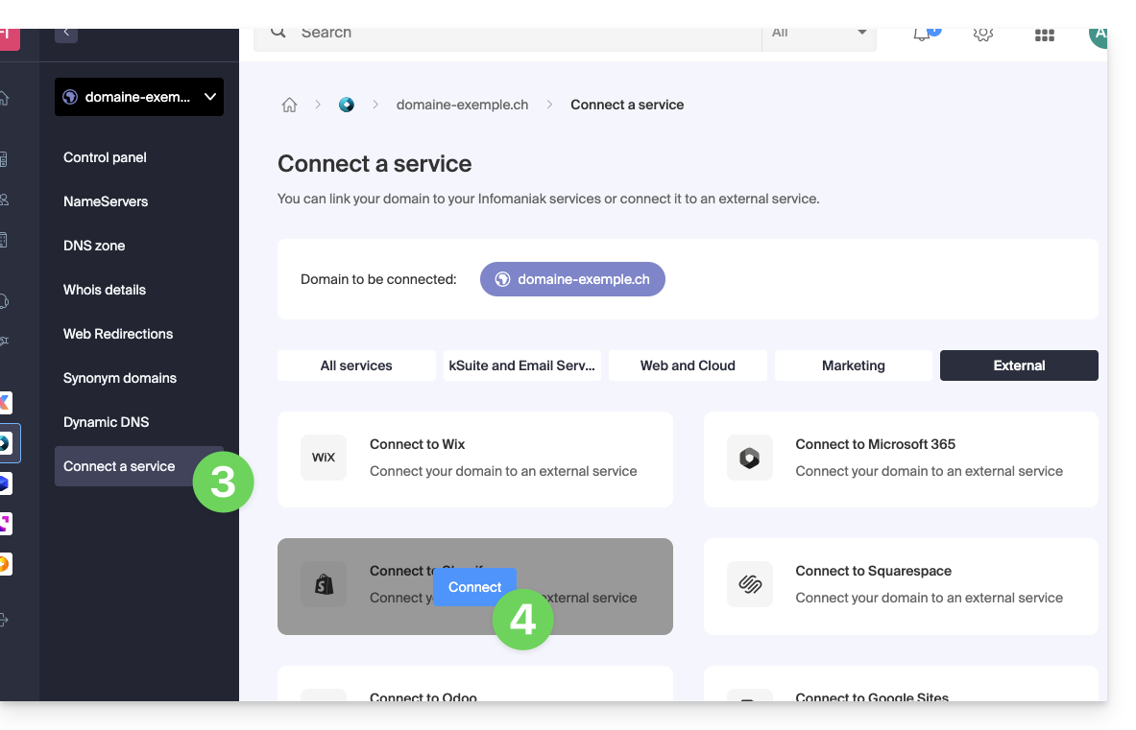Screen dimensions: 1136x730
Task: Open the settings gear icon
Action: click(982, 34)
